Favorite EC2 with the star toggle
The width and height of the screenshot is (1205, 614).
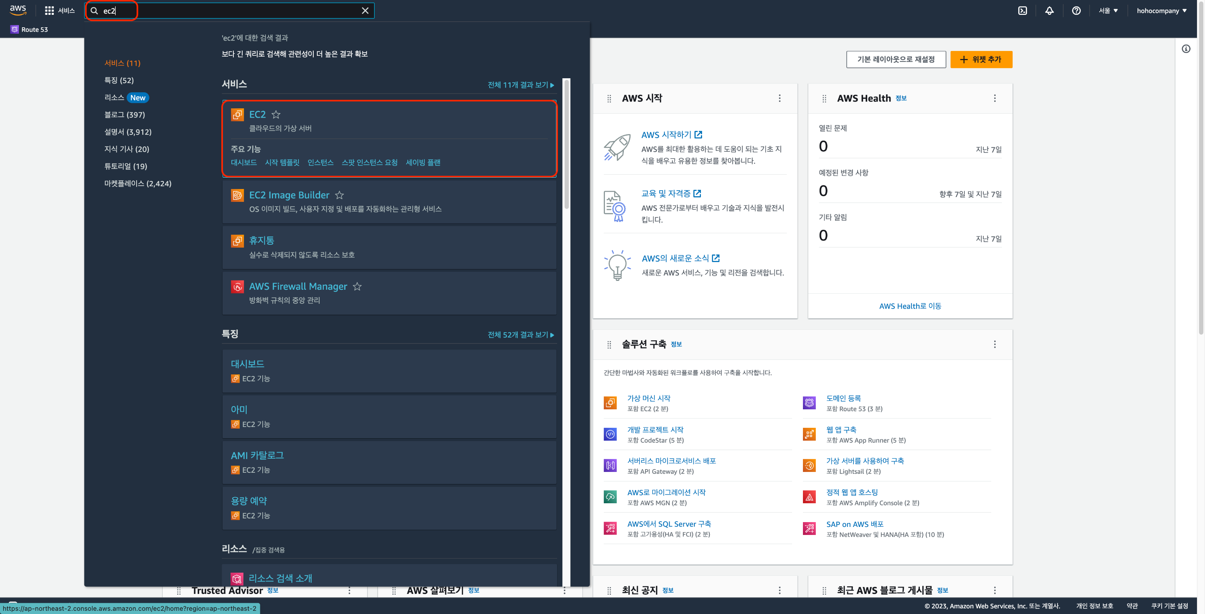tap(276, 114)
